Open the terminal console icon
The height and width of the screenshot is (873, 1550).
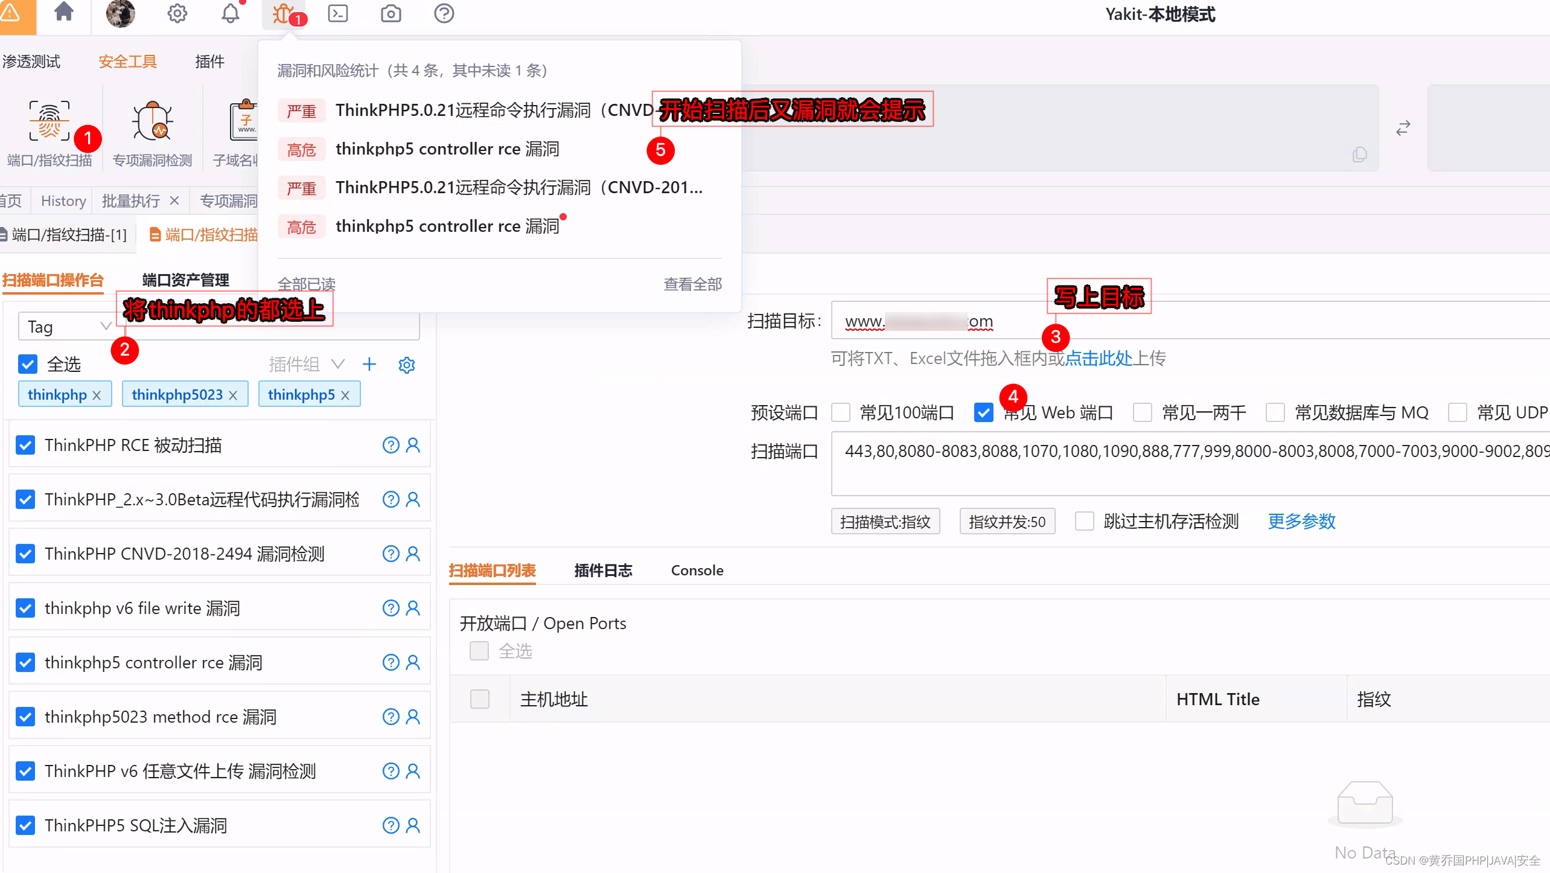pyautogui.click(x=337, y=13)
